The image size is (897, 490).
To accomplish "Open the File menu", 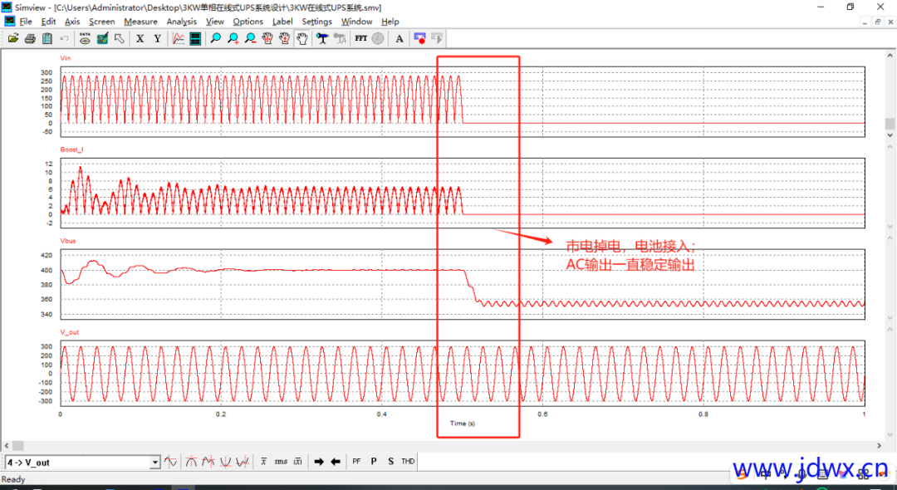I will [x=26, y=22].
